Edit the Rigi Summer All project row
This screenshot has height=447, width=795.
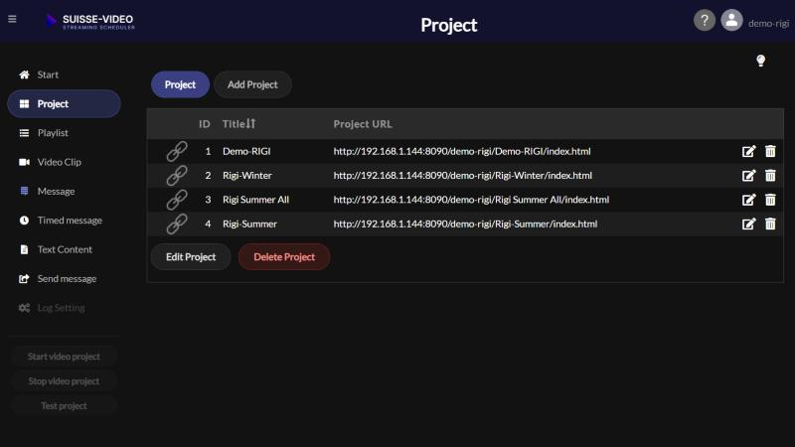[749, 200]
